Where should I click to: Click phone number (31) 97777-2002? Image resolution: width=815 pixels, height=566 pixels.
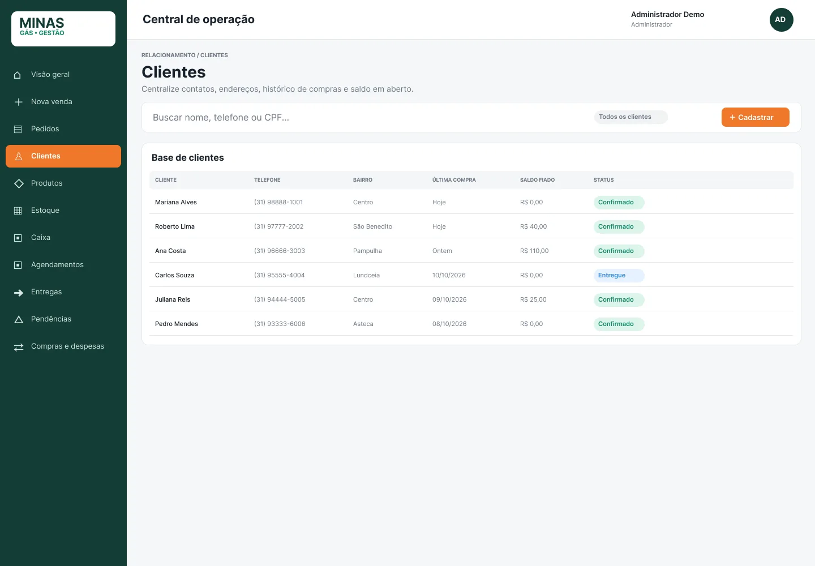(278, 226)
